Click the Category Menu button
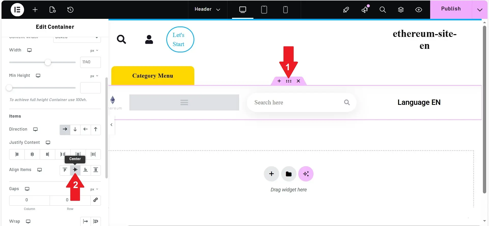The width and height of the screenshot is (489, 226). pos(153,76)
